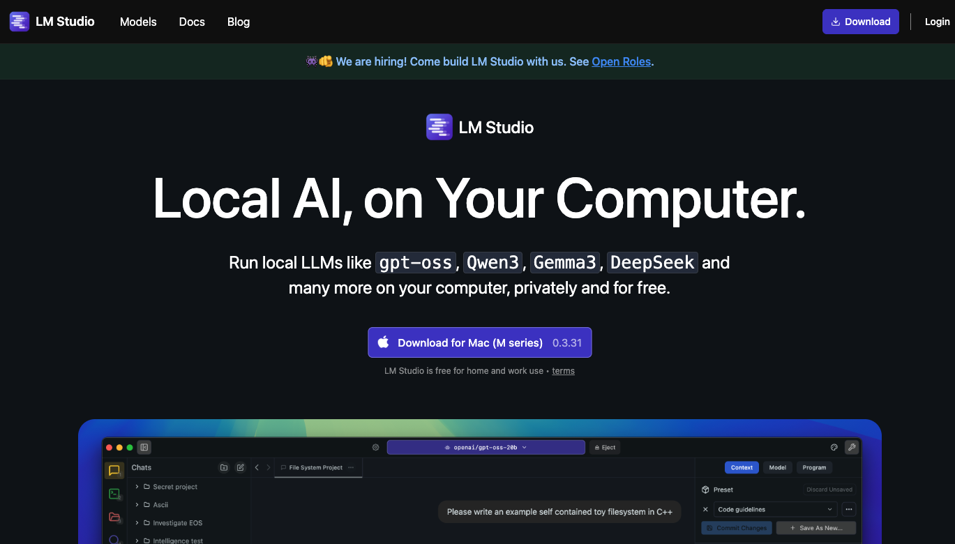Screen dimensions: 955x544
Task: Open the Chats panel in the app sidebar
Action: (114, 470)
